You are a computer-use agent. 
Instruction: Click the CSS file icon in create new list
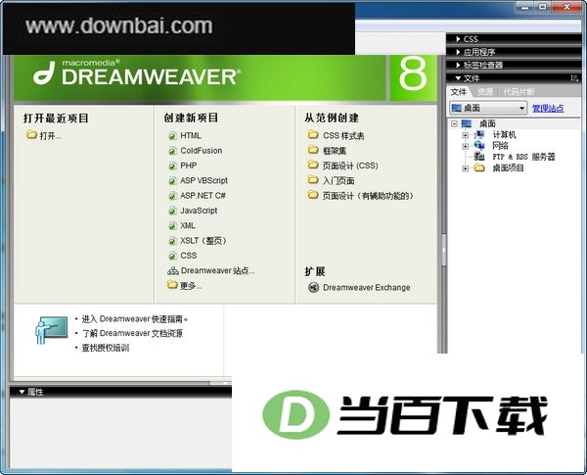[x=172, y=256]
